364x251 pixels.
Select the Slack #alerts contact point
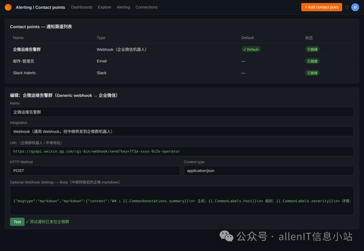click(182, 73)
